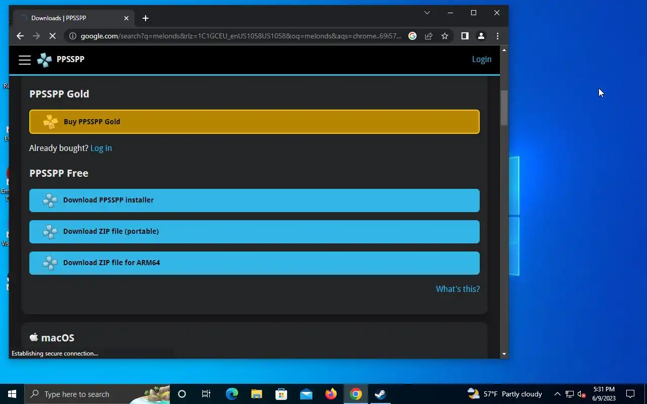Open File Explorer from taskbar
The image size is (647, 404).
(x=257, y=394)
